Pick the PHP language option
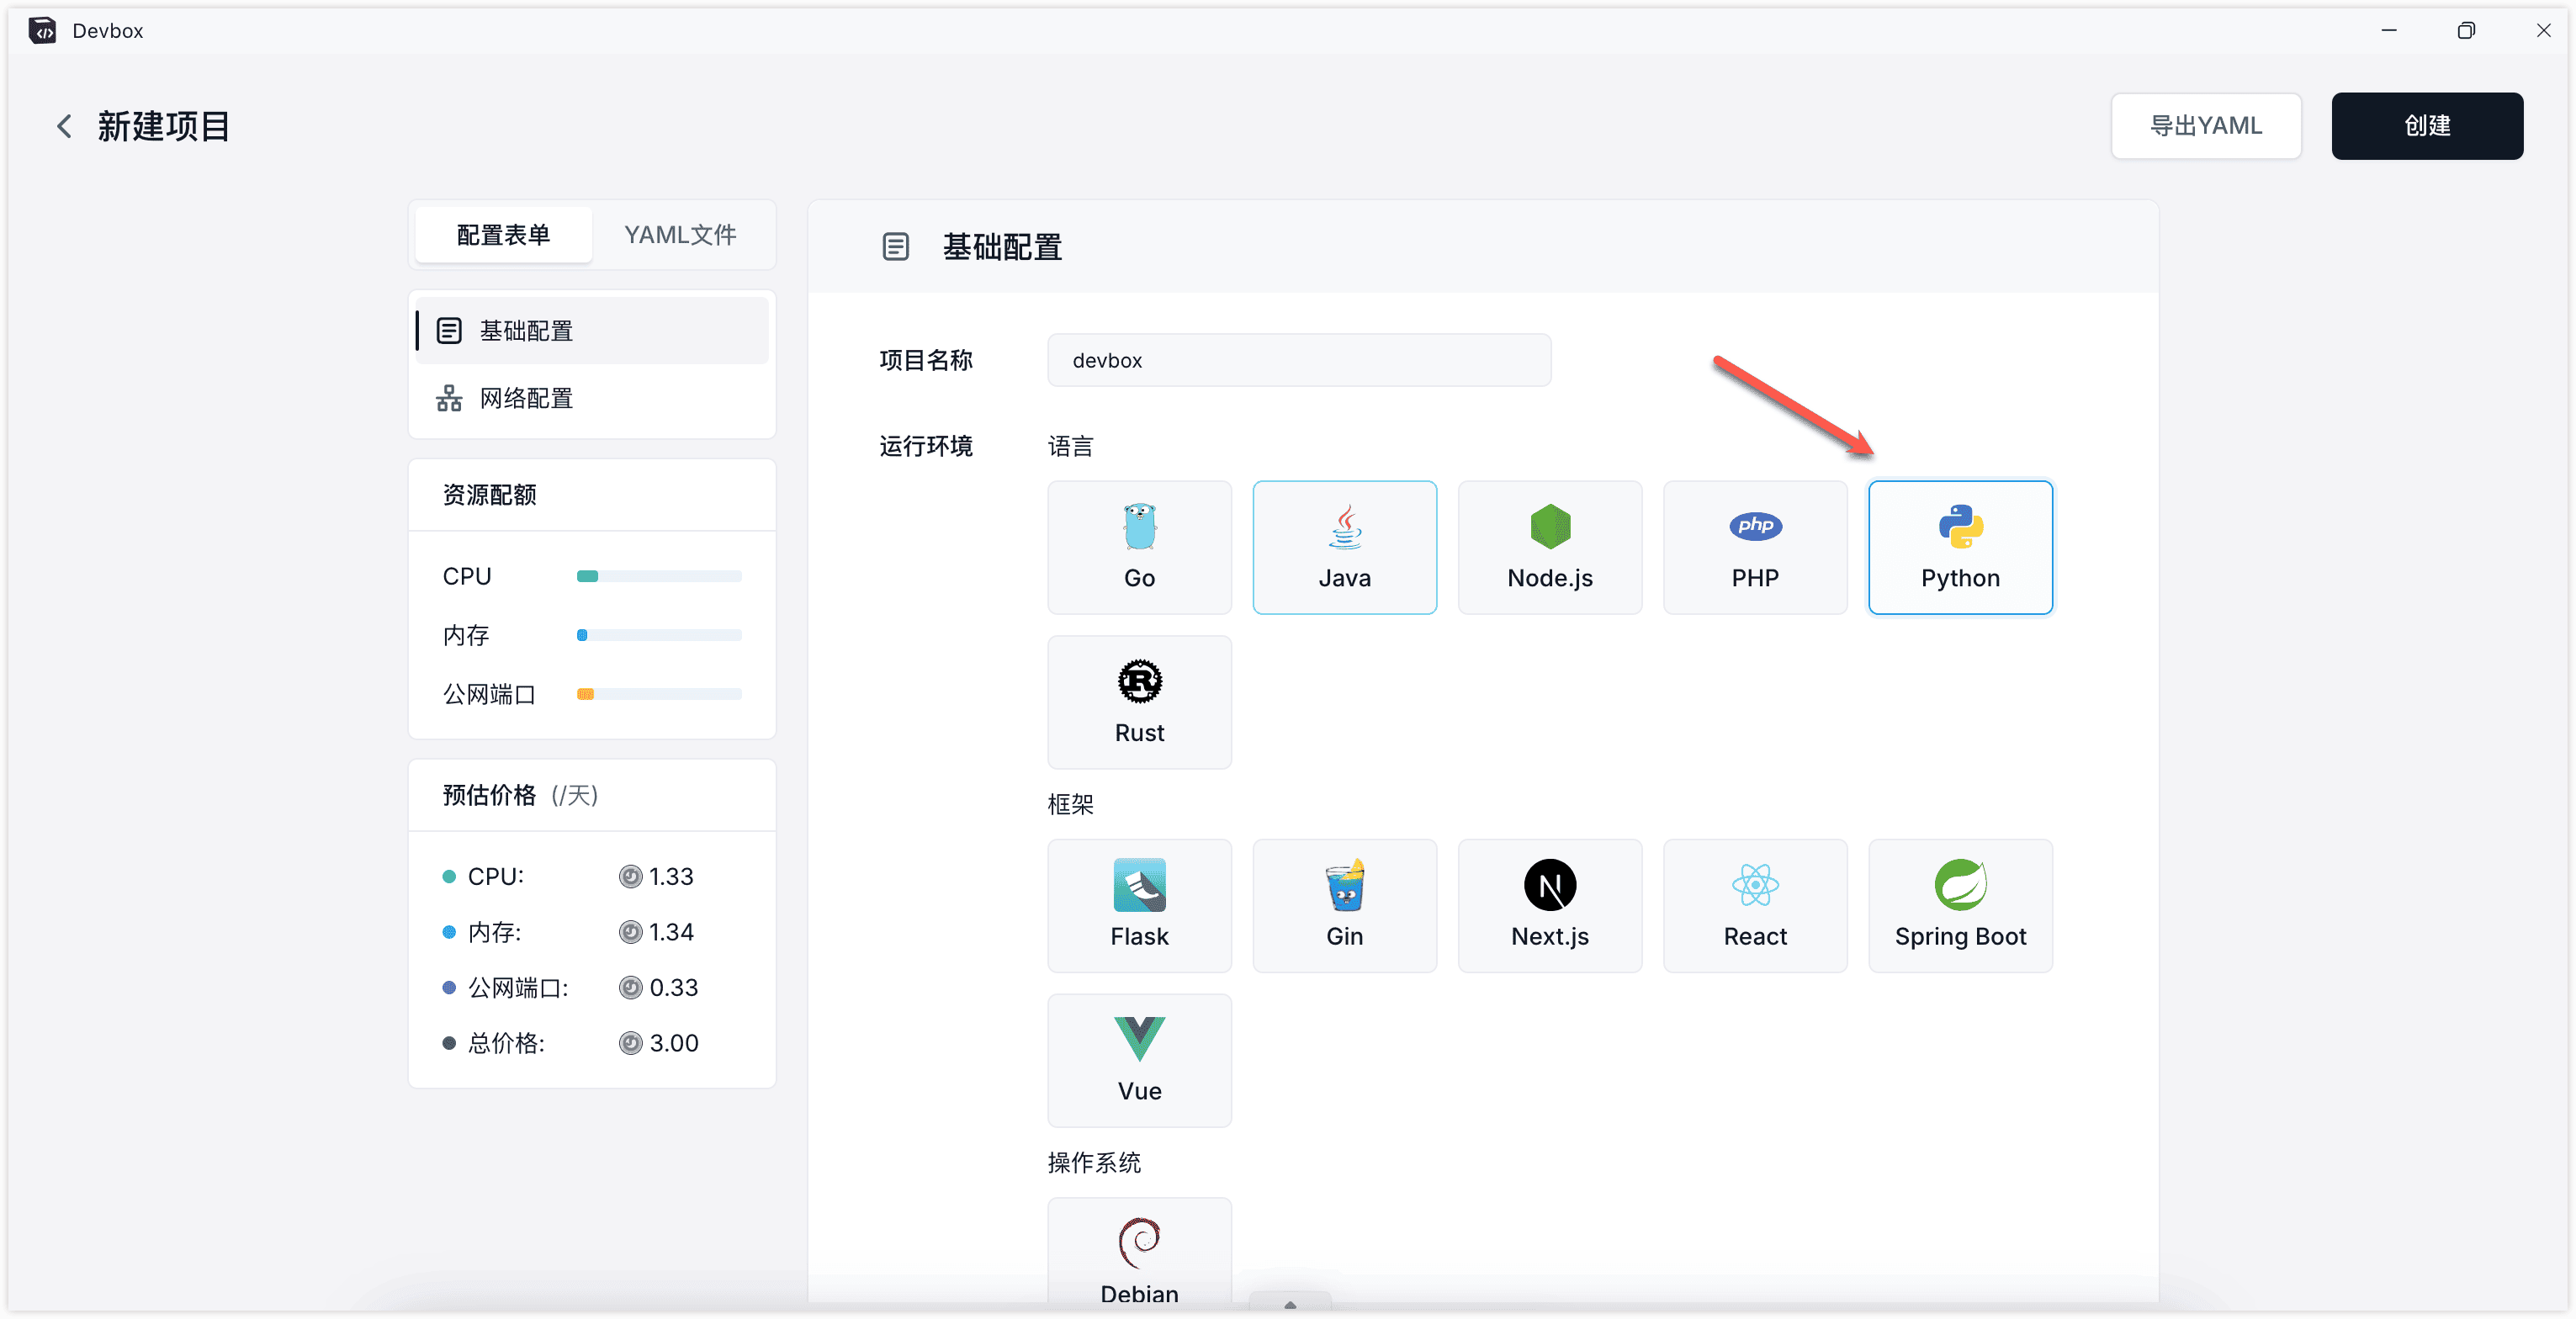The width and height of the screenshot is (2576, 1319). tap(1754, 547)
